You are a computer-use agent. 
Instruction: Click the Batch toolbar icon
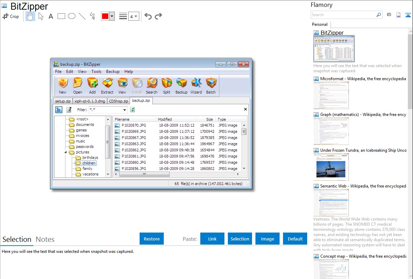pos(211,86)
